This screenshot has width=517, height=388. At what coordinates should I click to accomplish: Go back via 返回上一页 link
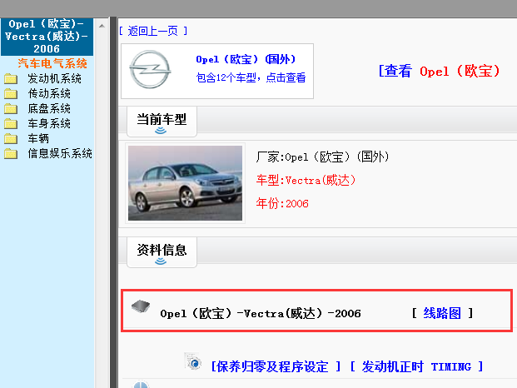tap(153, 31)
